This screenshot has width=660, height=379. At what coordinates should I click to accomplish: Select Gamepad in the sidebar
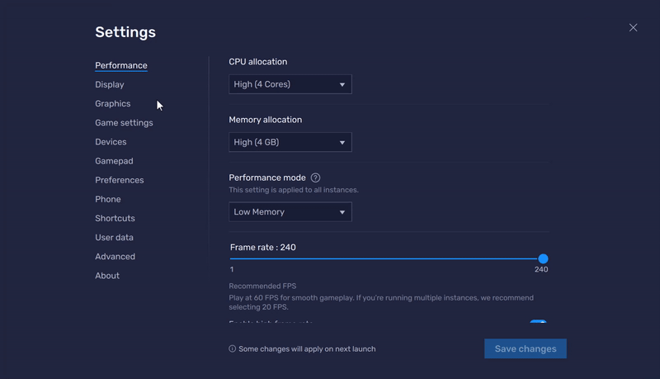[114, 161]
